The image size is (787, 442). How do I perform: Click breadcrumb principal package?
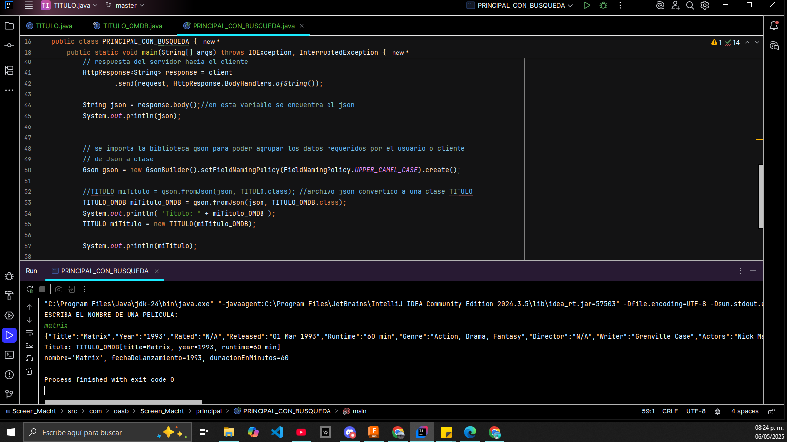coord(209,411)
